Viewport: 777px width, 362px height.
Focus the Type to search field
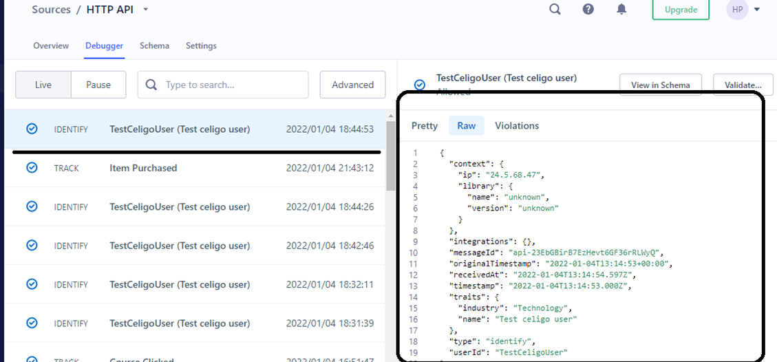[x=223, y=85]
